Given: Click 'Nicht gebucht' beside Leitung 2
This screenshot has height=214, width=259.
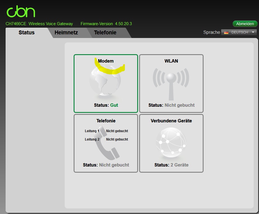Looking at the screenshot, I should coord(117,139).
